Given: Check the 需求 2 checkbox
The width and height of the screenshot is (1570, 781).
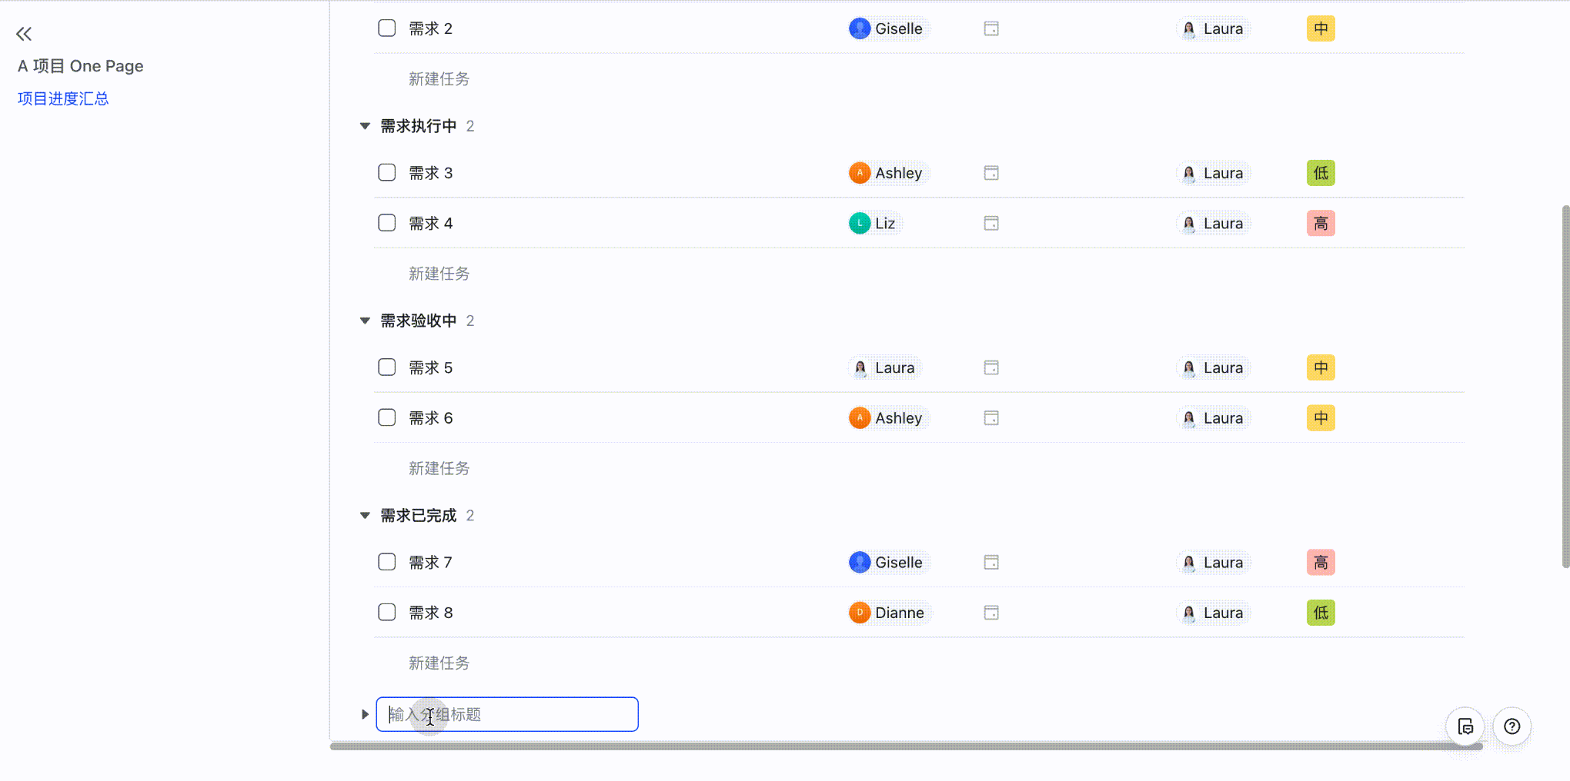Looking at the screenshot, I should pos(387,28).
